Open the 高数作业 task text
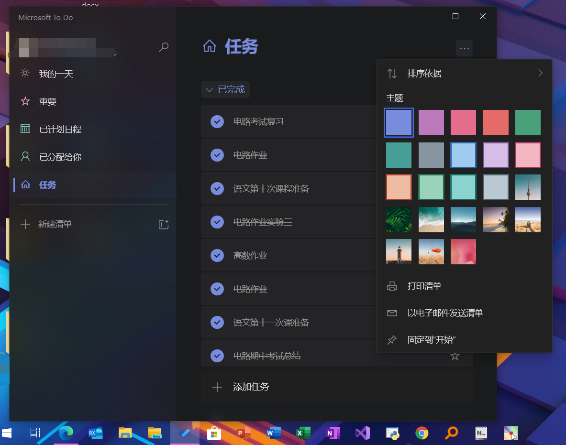566x445 pixels. (x=250, y=256)
